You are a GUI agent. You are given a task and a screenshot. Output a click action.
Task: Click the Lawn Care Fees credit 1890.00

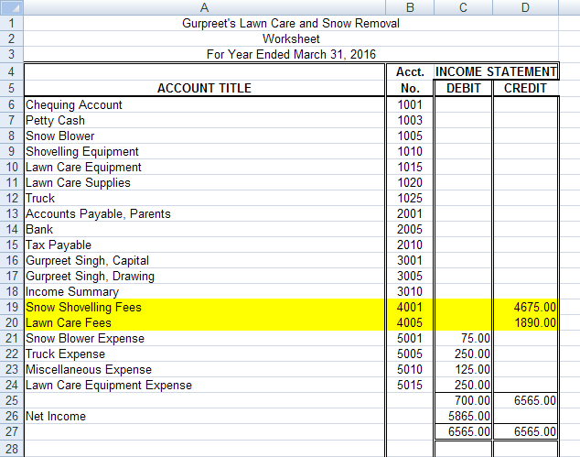pyautogui.click(x=526, y=323)
